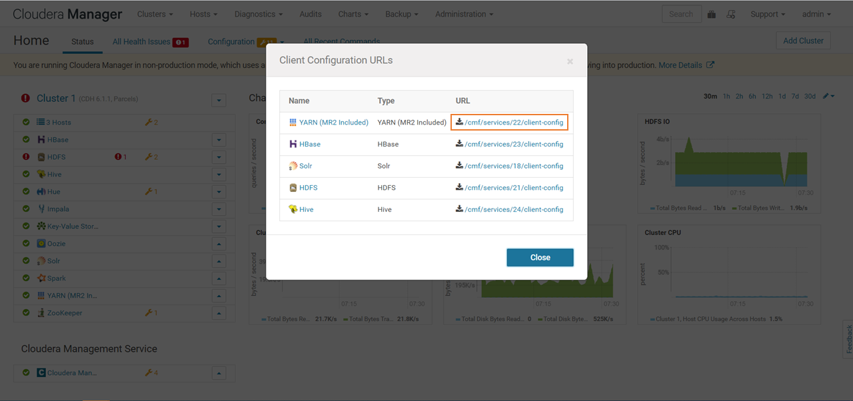853x401 pixels.
Task: Click the YARN service icon in dialog table
Action: (293, 123)
